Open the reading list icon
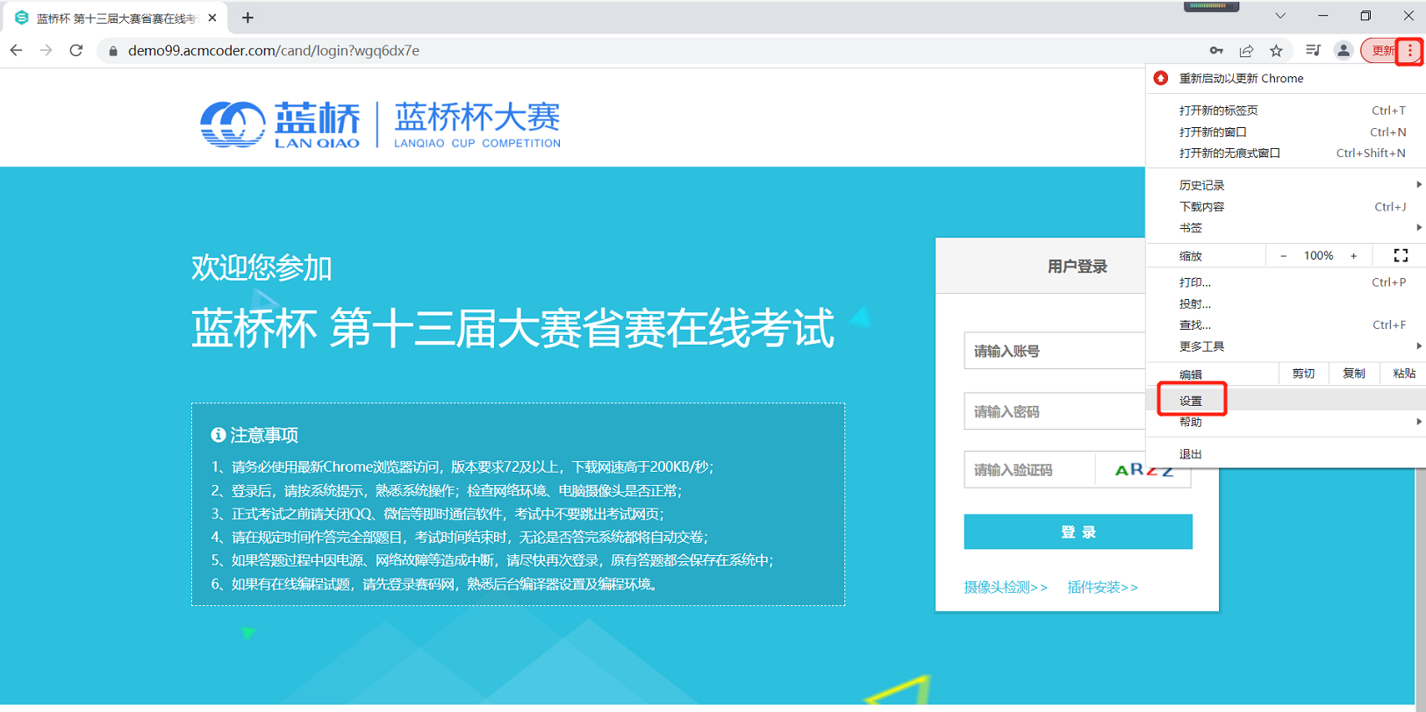Image resolution: width=1426 pixels, height=712 pixels. 1313,51
